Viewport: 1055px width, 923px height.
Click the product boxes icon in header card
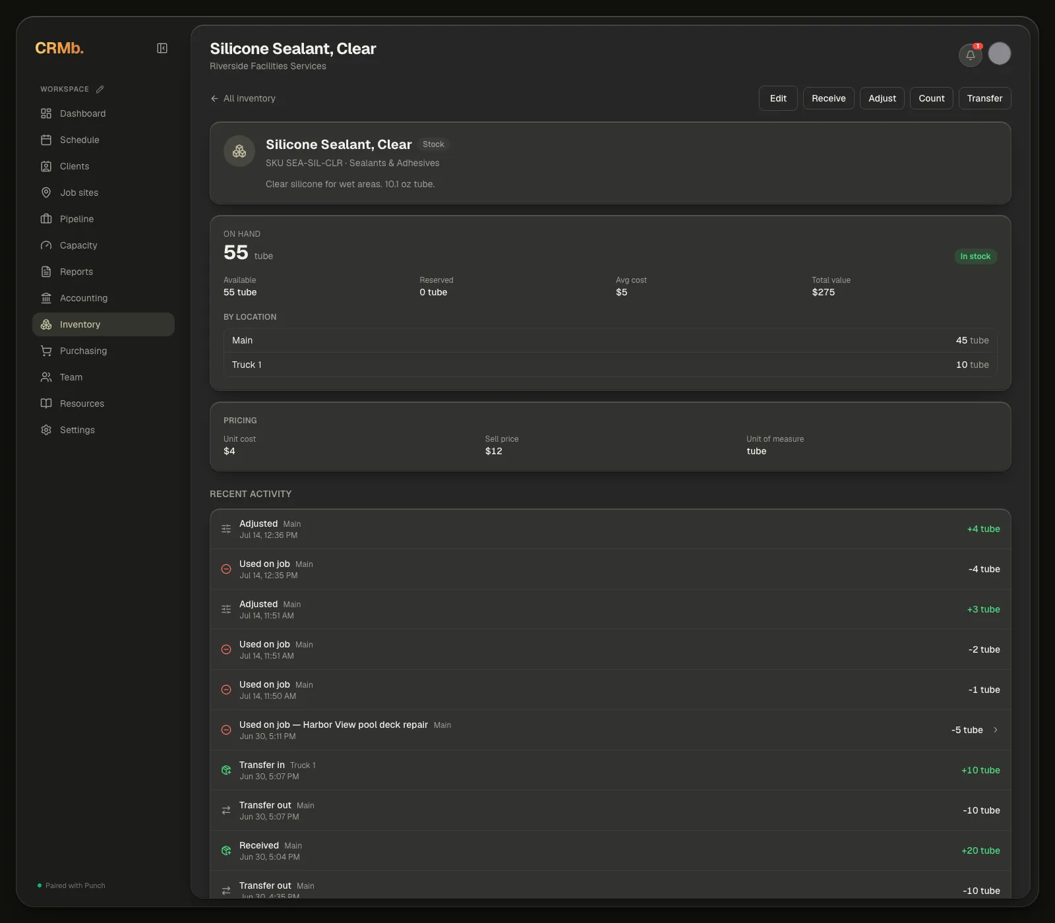coord(239,151)
